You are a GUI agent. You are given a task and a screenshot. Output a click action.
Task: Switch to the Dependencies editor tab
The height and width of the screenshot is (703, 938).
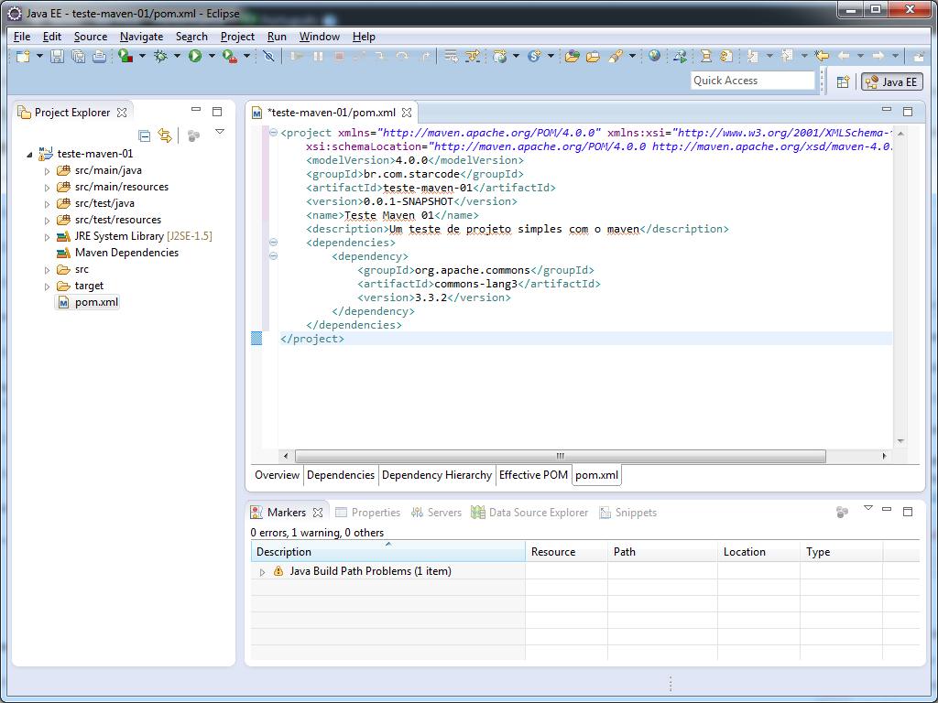(x=341, y=475)
